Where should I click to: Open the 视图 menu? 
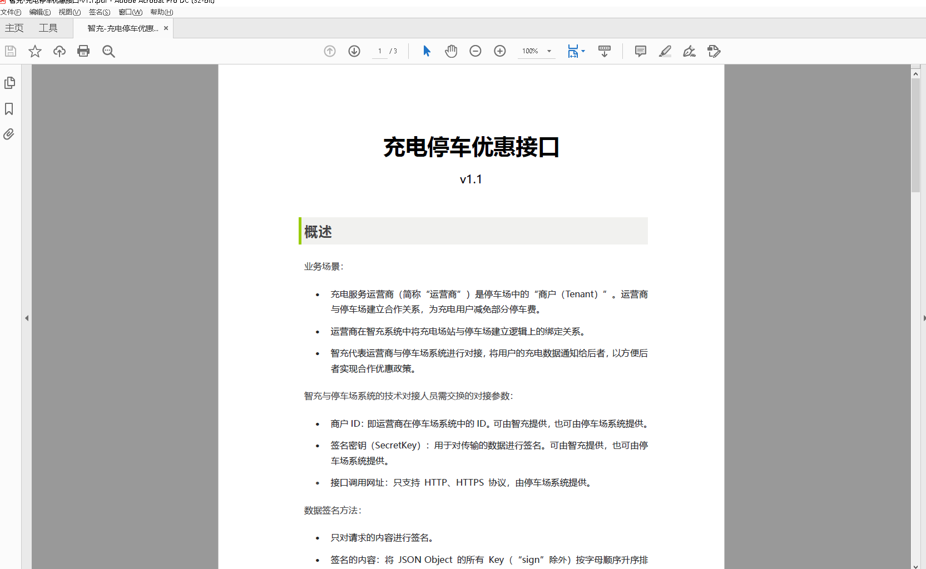click(70, 12)
